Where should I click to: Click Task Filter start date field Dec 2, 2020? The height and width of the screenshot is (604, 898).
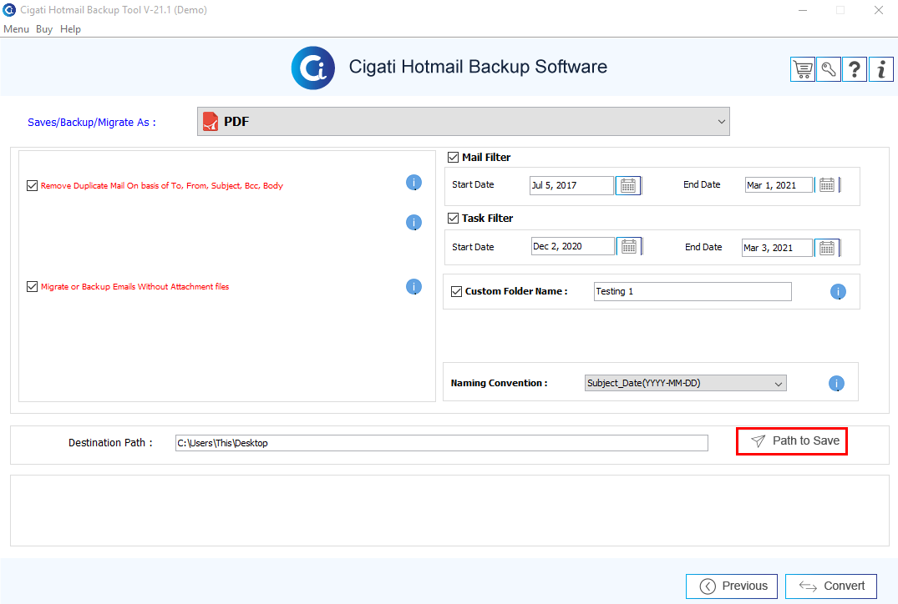tap(573, 246)
